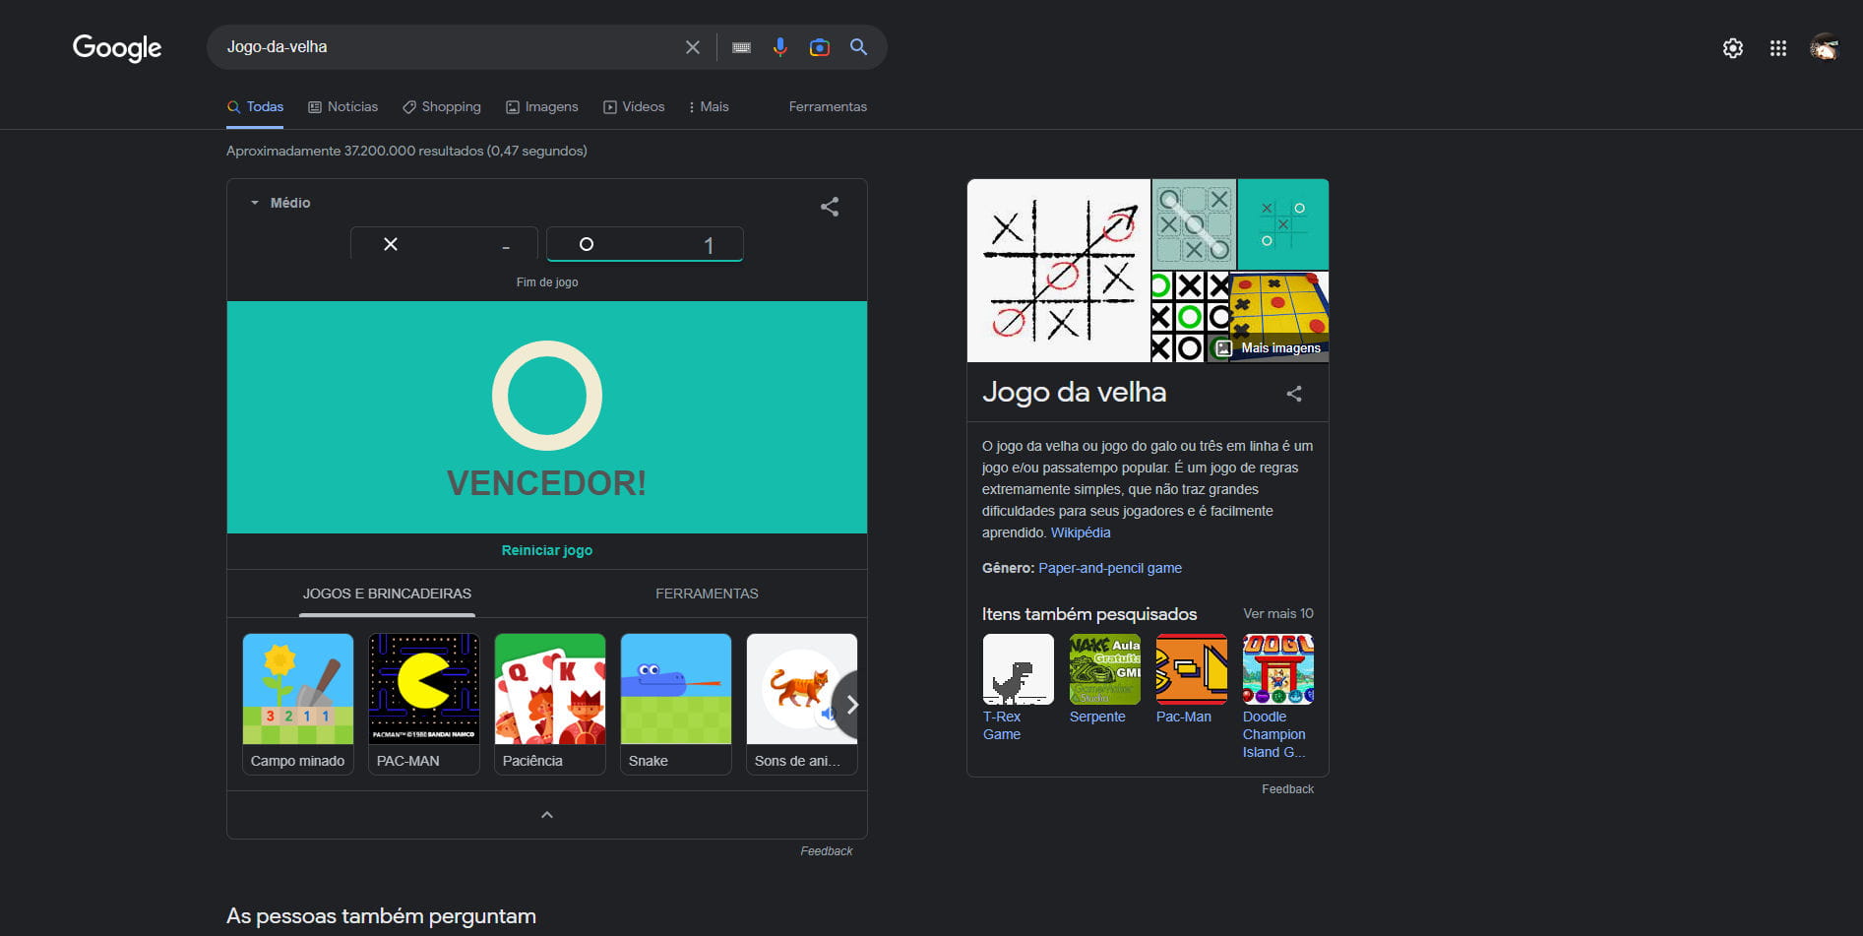Screen dimensions: 1863x936
Task: Collapse the games panel with up chevron
Action: point(547,815)
